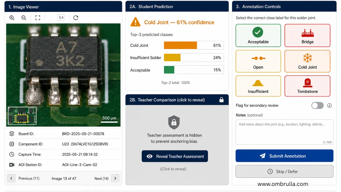This screenshot has height=192, width=341.
Task: Click the Board ID value BRD-2025-05-21-00078
Action: click(83, 134)
